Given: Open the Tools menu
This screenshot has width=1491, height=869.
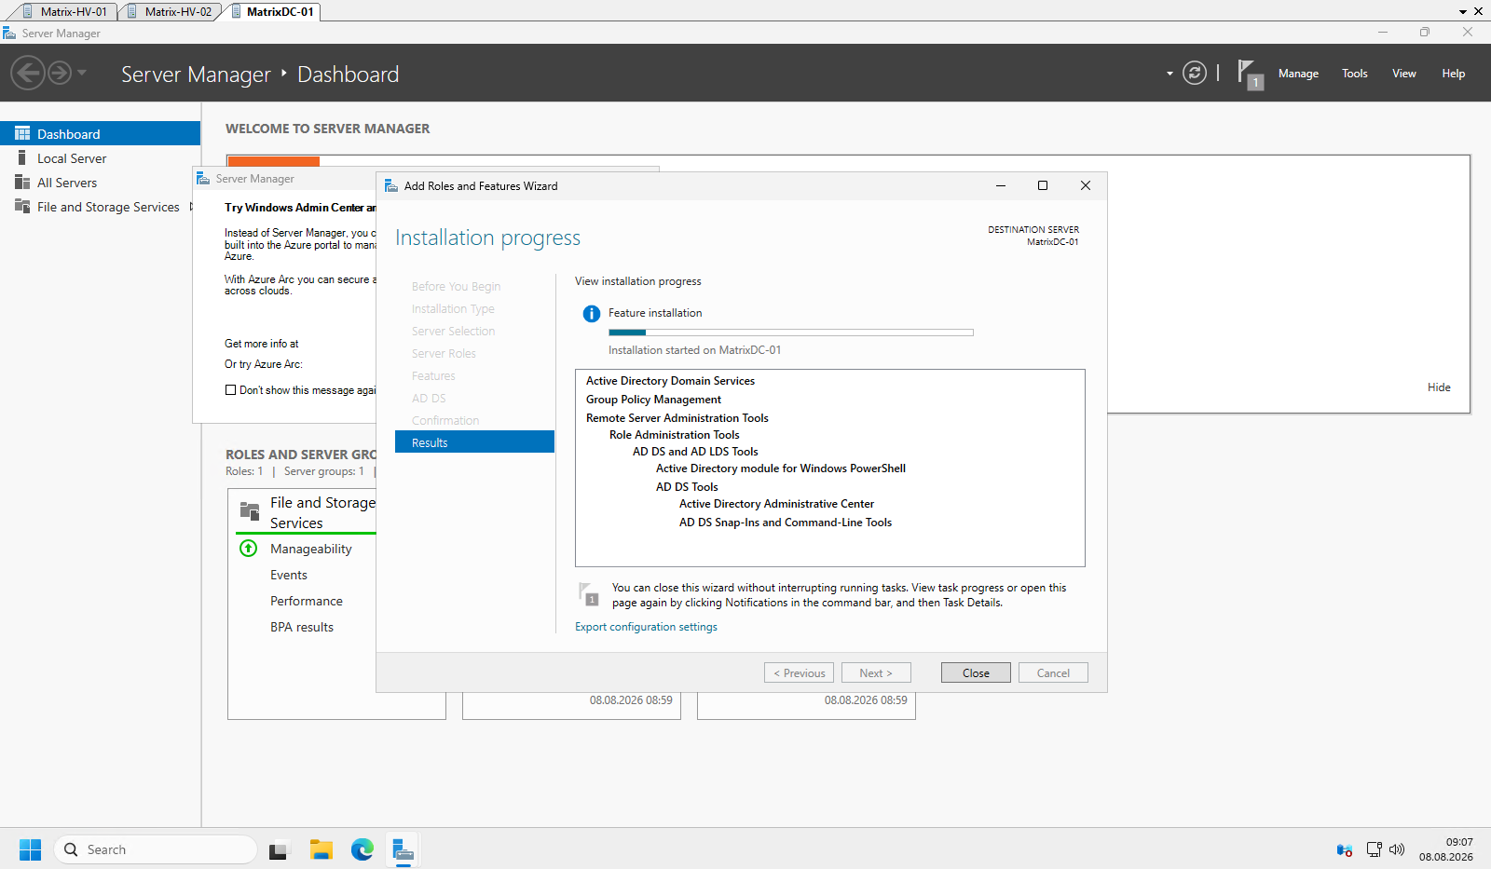Looking at the screenshot, I should [x=1355, y=74].
